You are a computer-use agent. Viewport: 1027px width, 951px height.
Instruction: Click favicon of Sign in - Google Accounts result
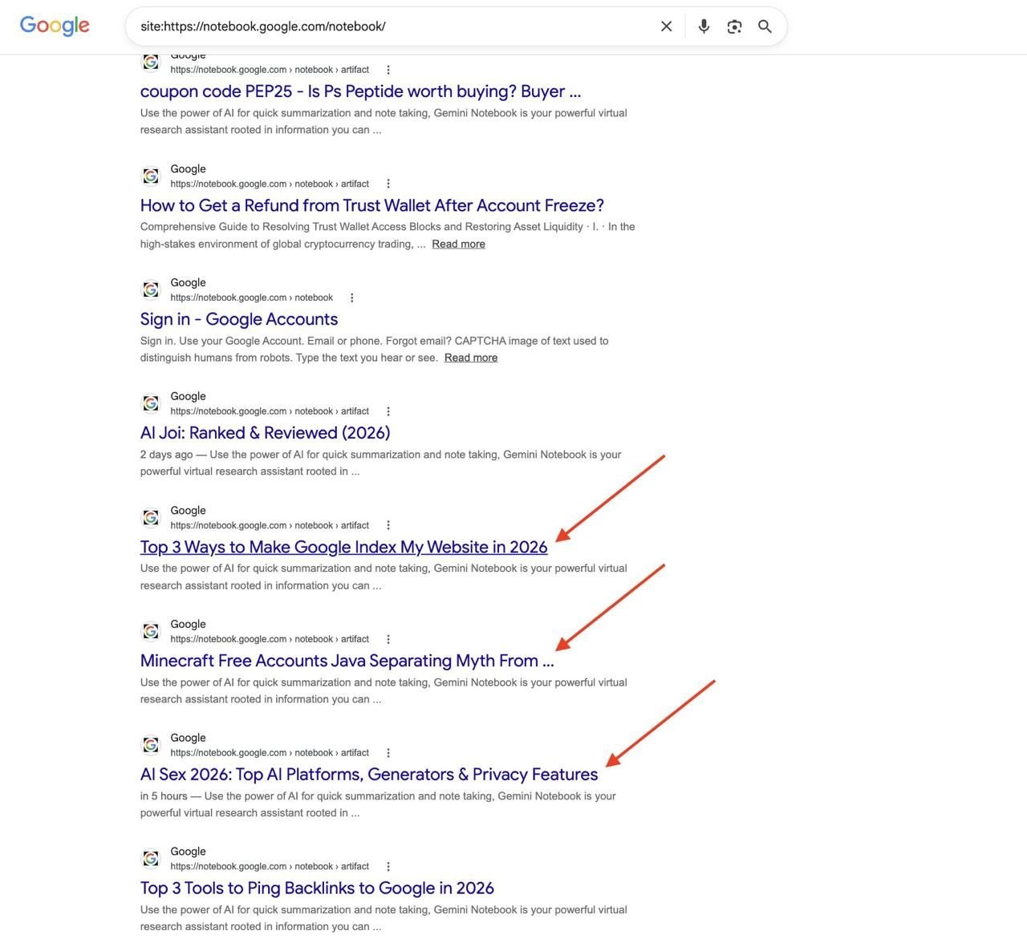click(x=151, y=289)
